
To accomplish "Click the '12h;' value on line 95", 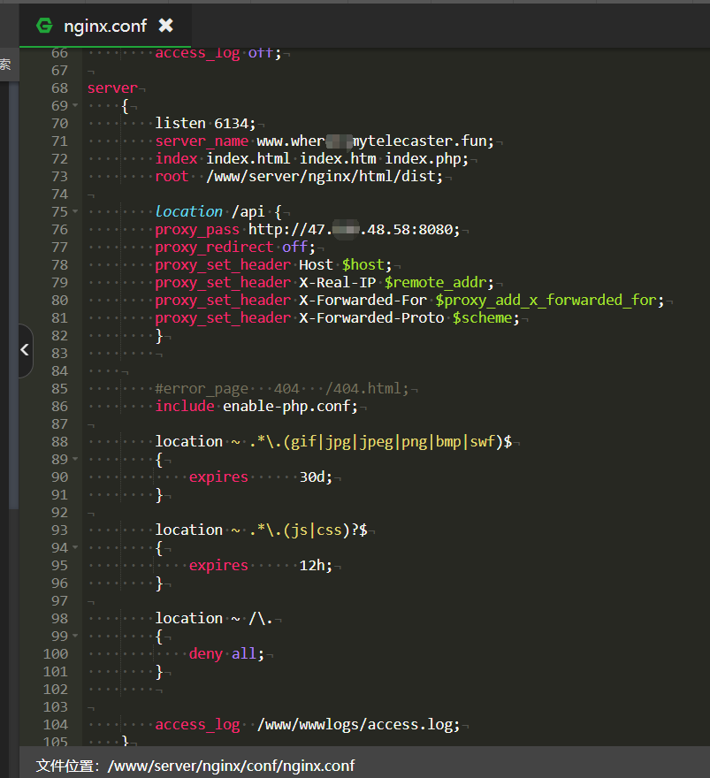I will [x=316, y=565].
